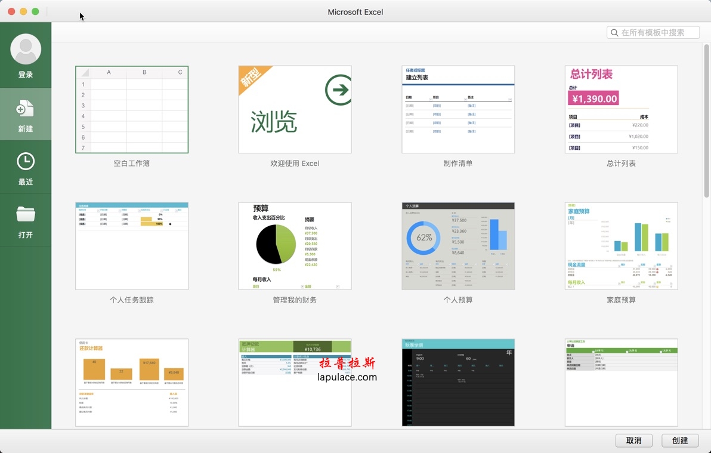Select the 组屋贷款计算器 loan template
The width and height of the screenshot is (711, 453).
point(295,382)
